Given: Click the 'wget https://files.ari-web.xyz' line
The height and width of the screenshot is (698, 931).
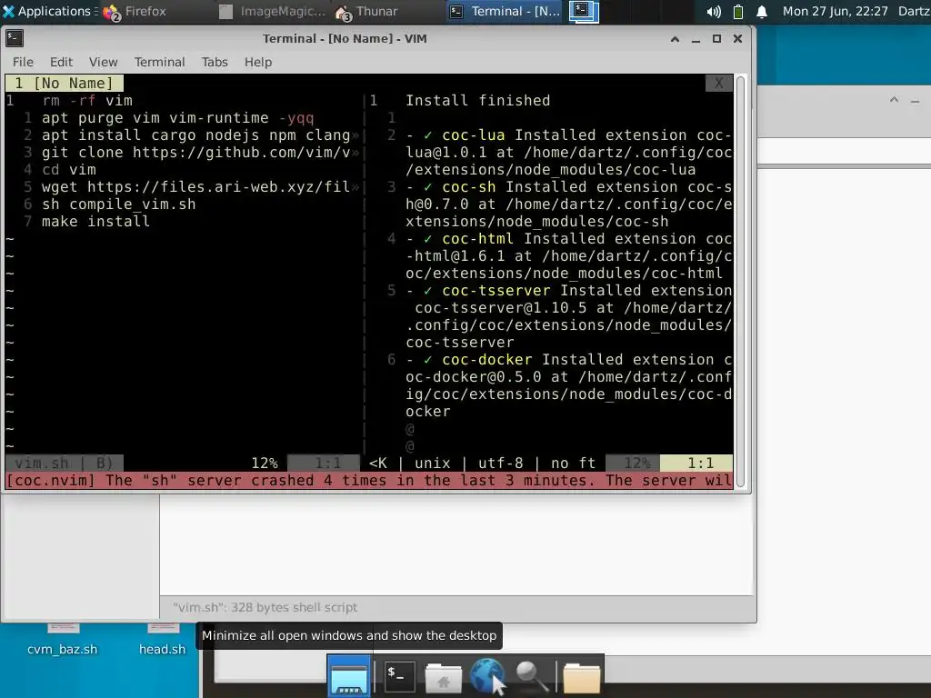Looking at the screenshot, I should (x=196, y=187).
